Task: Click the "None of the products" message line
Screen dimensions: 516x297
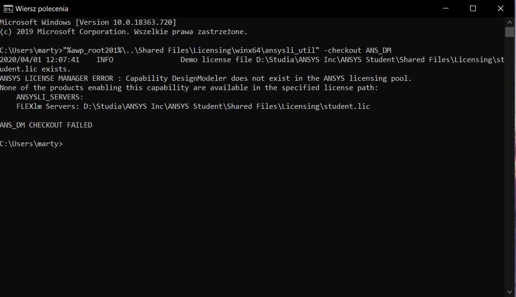Action: pos(189,88)
